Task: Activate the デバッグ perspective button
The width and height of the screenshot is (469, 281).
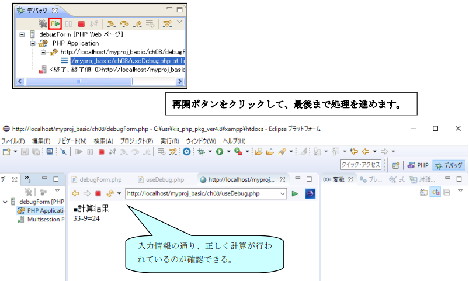Action: (x=449, y=165)
